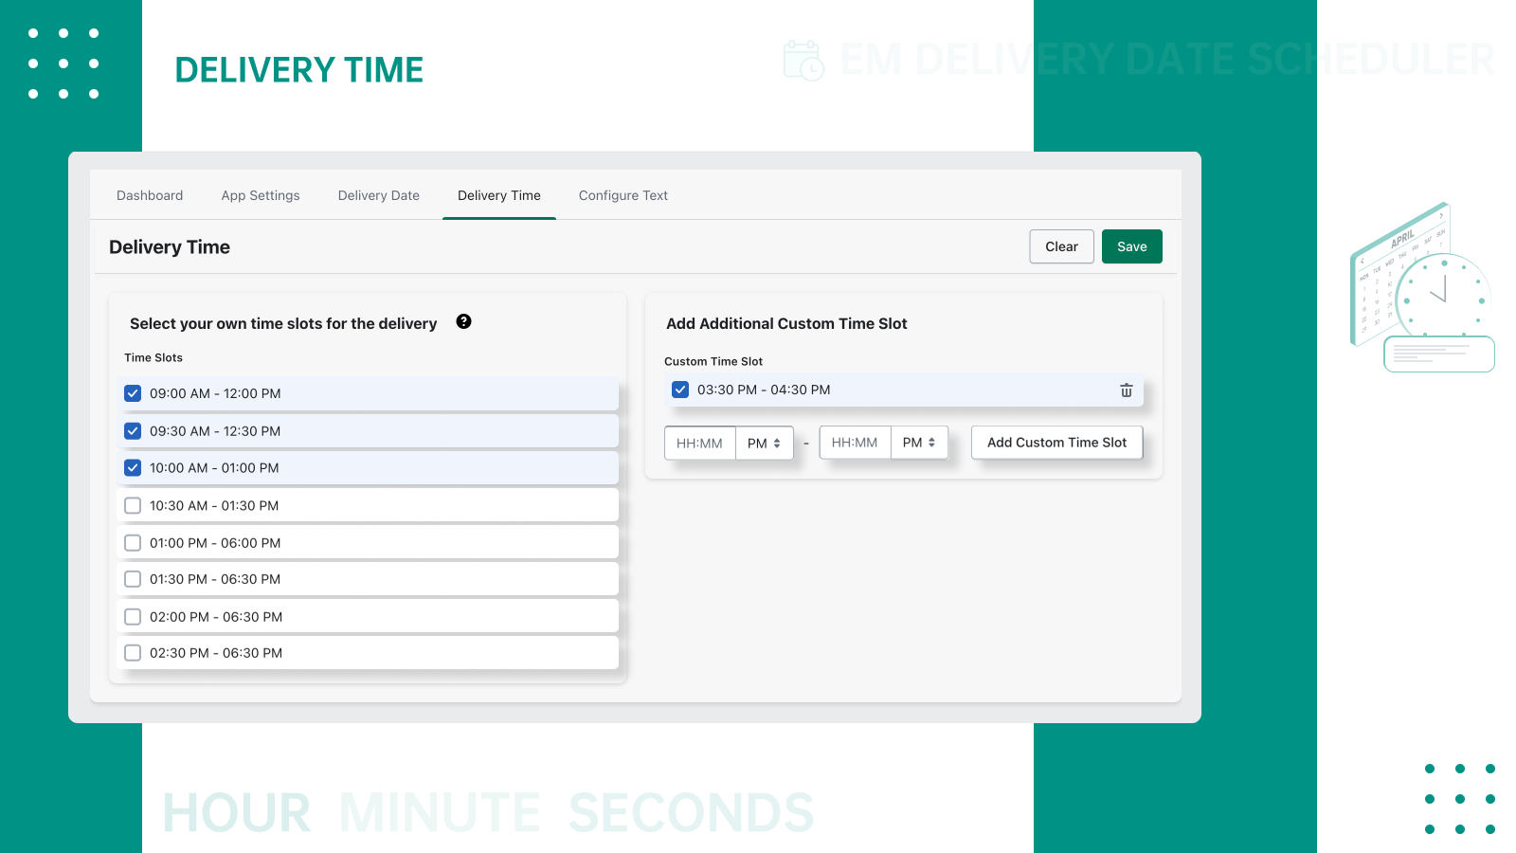Viewport: 1516px width, 853px height.
Task: Open the first PM period dropdown
Action: 764,442
